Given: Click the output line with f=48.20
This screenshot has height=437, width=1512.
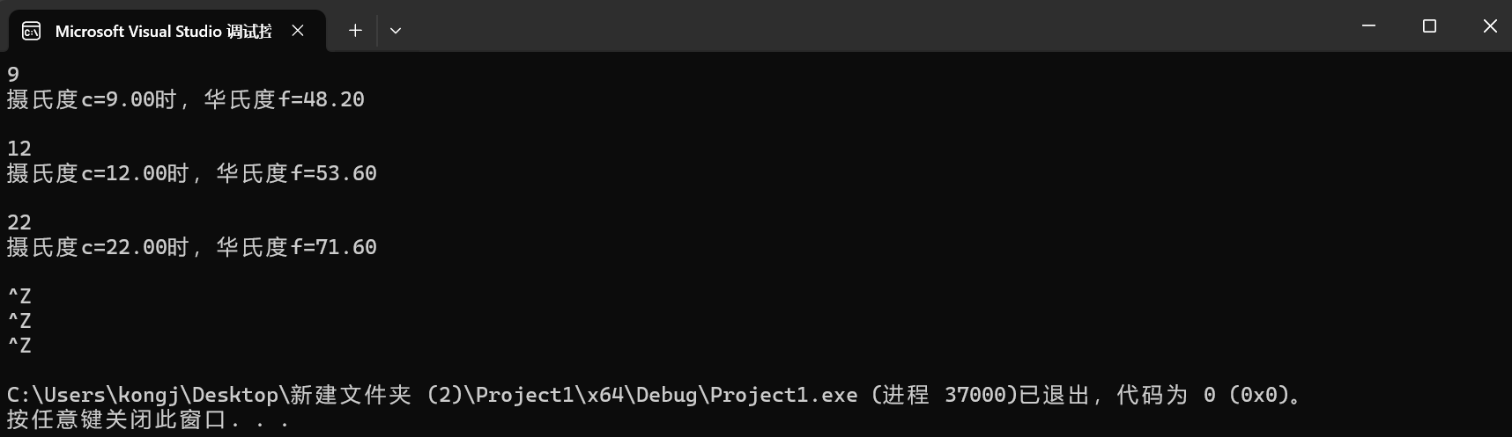Looking at the screenshot, I should (x=186, y=99).
